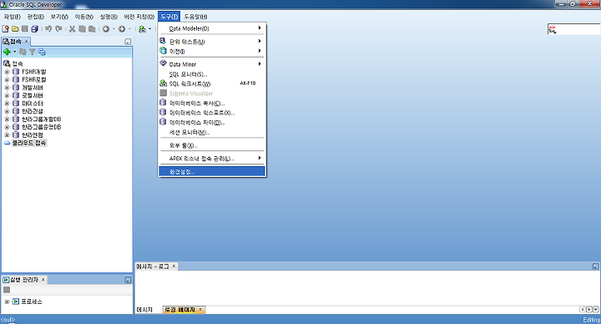This screenshot has width=601, height=324.
Task: Click the Back navigation arrow icon
Action: pos(106,28)
